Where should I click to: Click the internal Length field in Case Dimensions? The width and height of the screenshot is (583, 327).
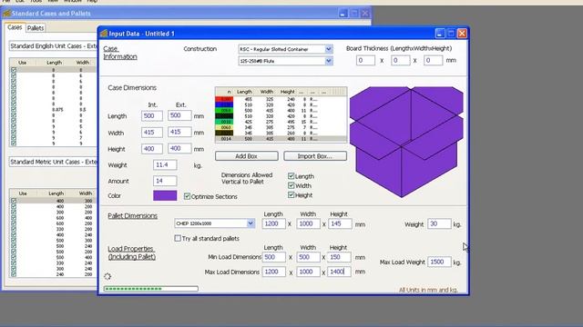pos(152,115)
